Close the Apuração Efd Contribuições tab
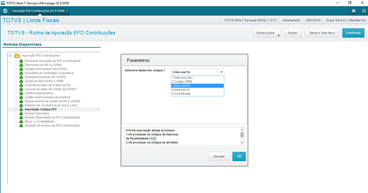Screen dimensions: 368x193 (x=67, y=10)
